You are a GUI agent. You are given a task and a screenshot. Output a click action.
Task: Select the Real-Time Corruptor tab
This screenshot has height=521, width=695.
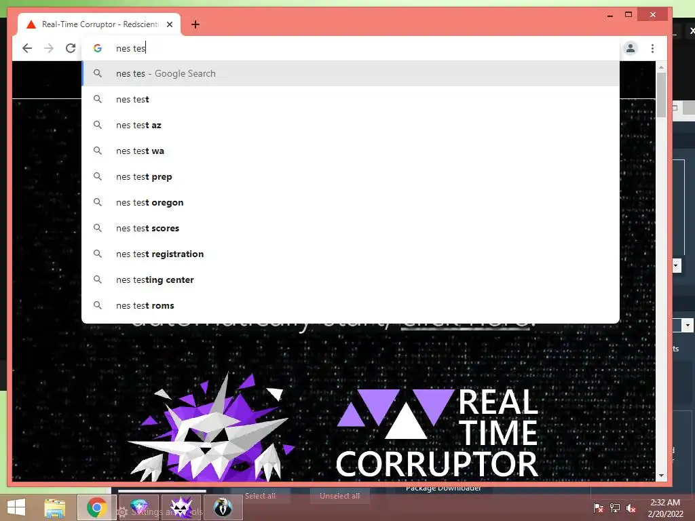click(x=99, y=24)
